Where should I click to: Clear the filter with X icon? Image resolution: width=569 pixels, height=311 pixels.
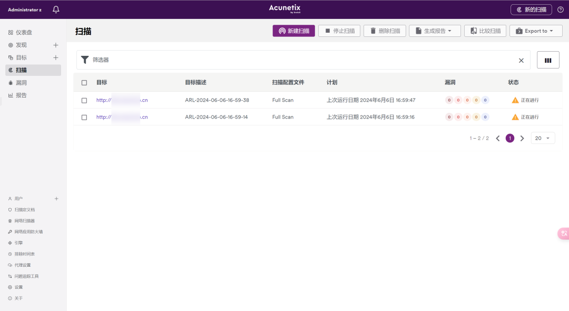(x=521, y=61)
